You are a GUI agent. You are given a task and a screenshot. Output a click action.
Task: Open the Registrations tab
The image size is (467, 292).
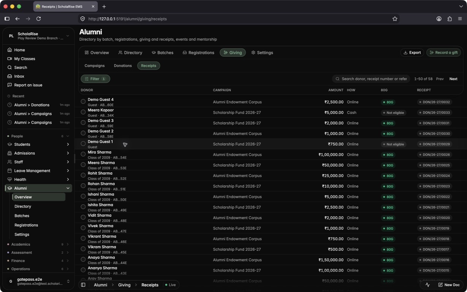click(x=198, y=52)
